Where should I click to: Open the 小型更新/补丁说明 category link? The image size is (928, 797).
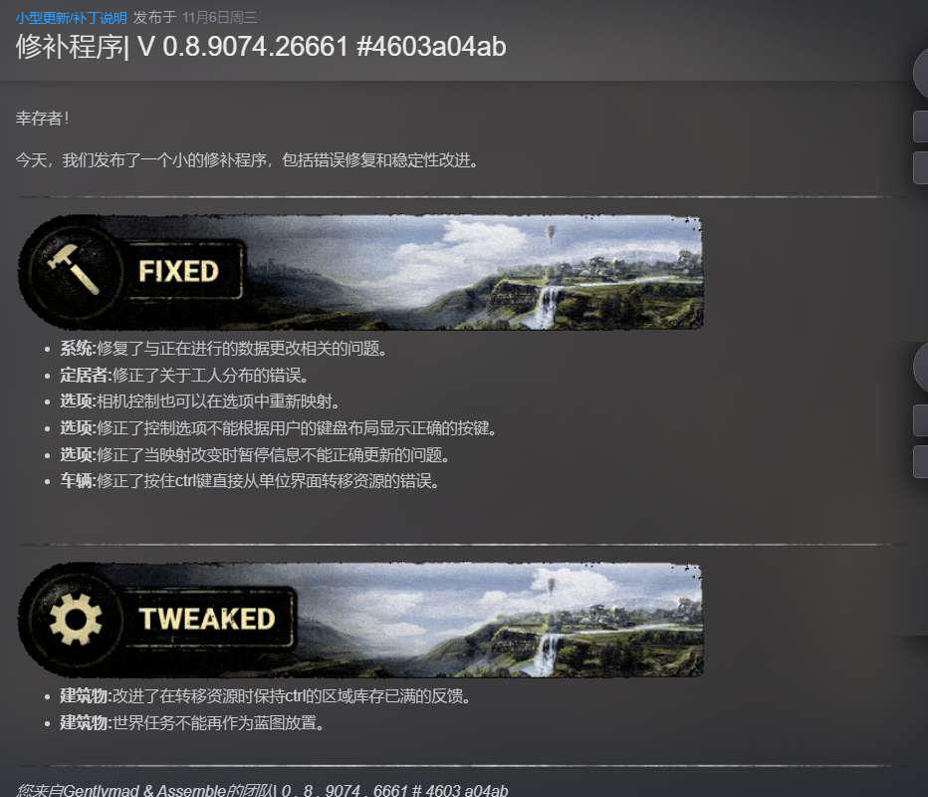coord(71,18)
